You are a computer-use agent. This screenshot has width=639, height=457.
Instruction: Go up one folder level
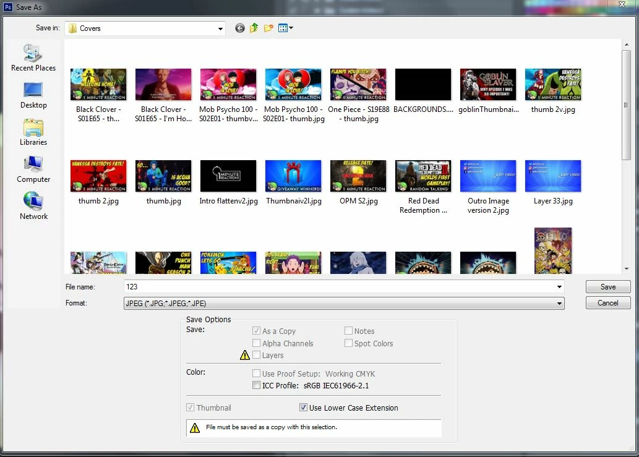tap(254, 28)
